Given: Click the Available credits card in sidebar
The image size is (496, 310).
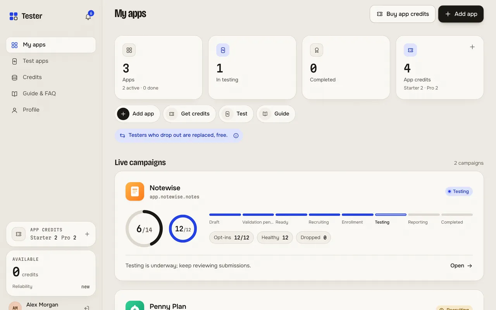Looking at the screenshot, I should (51, 273).
